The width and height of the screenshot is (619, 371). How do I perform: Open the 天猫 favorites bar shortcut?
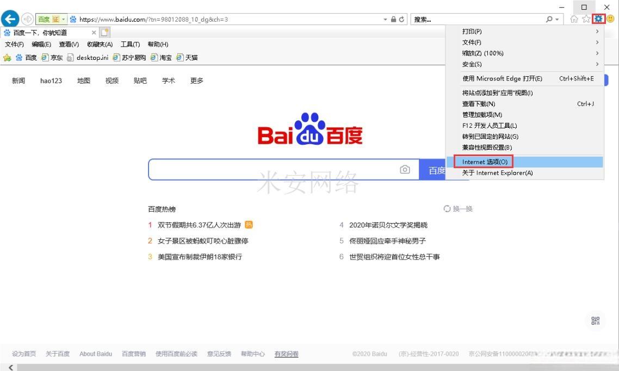pos(187,58)
